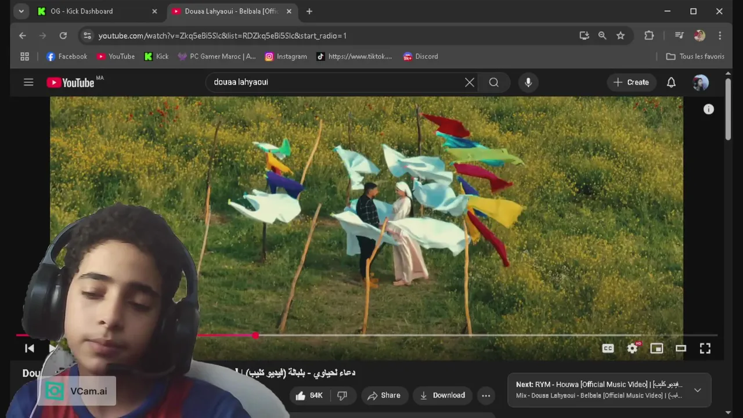Toggle theater mode on the player
This screenshot has width=743, height=418.
click(x=681, y=348)
